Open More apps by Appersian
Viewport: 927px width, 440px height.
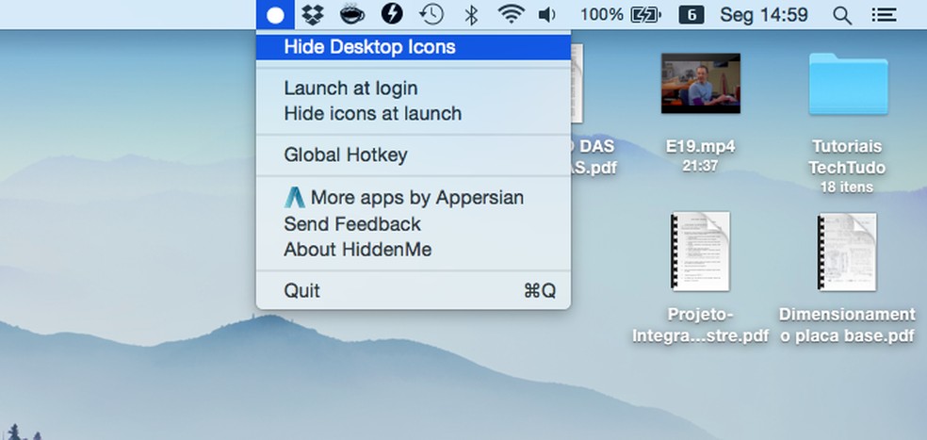pyautogui.click(x=414, y=197)
